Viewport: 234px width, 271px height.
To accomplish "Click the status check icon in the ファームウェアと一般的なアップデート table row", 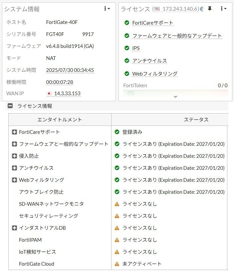I will (117, 144).
